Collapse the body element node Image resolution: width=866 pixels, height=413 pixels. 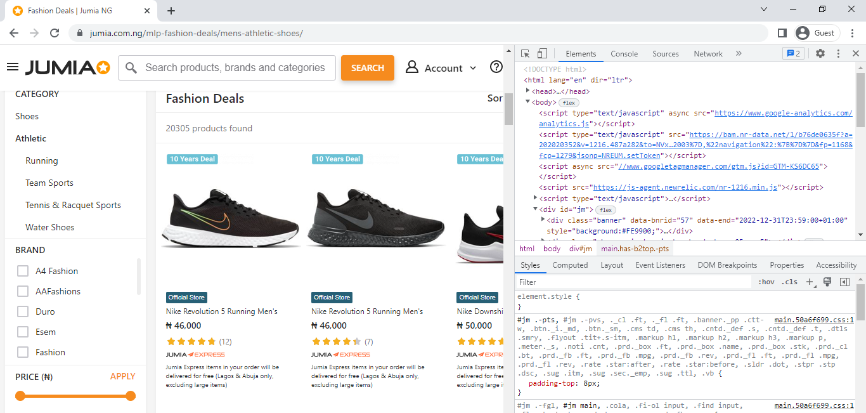[x=527, y=102]
